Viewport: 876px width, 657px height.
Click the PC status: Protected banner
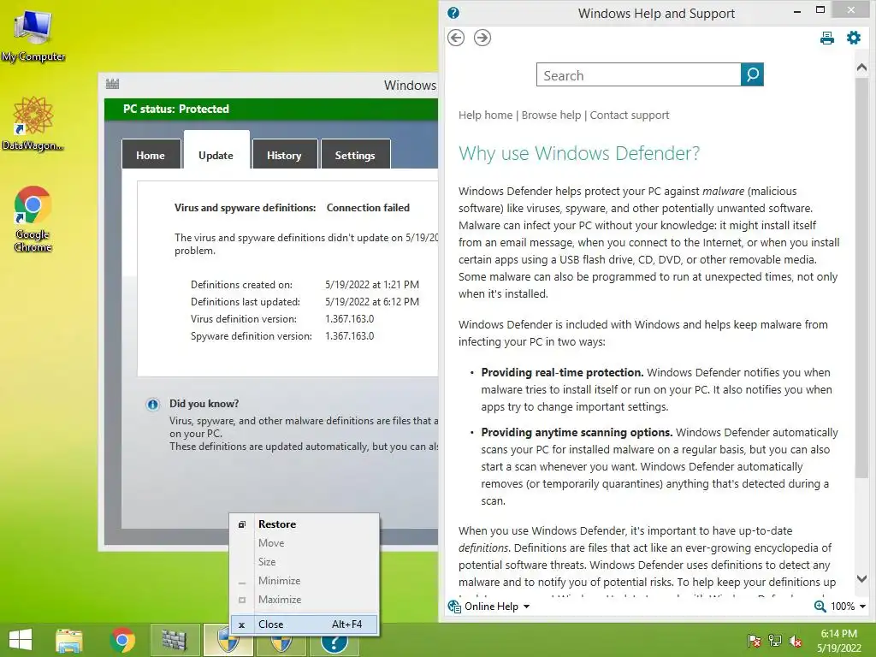[271, 109]
